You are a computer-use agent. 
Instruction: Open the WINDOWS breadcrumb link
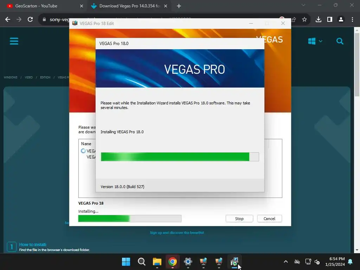tap(11, 77)
